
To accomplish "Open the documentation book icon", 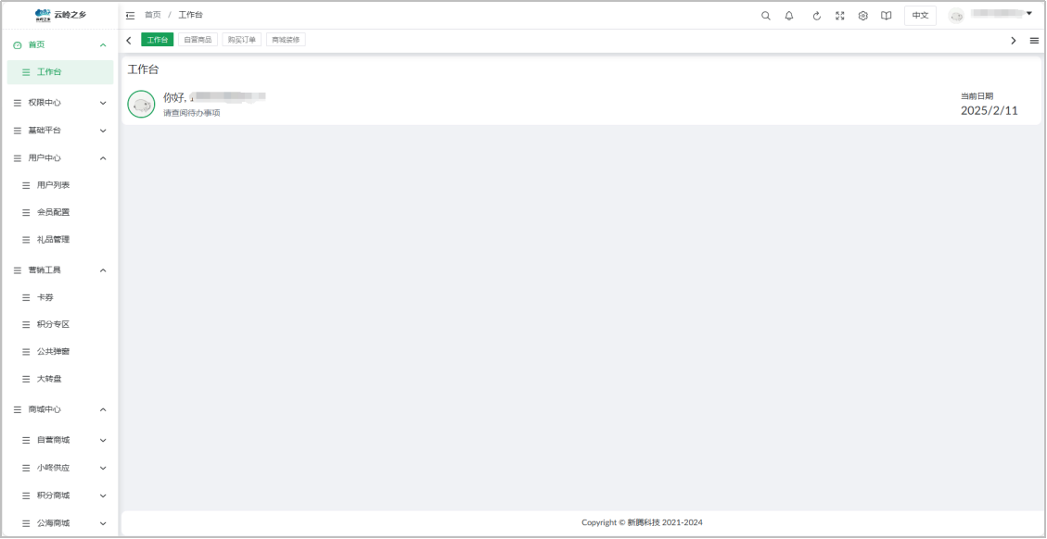I will click(x=886, y=16).
